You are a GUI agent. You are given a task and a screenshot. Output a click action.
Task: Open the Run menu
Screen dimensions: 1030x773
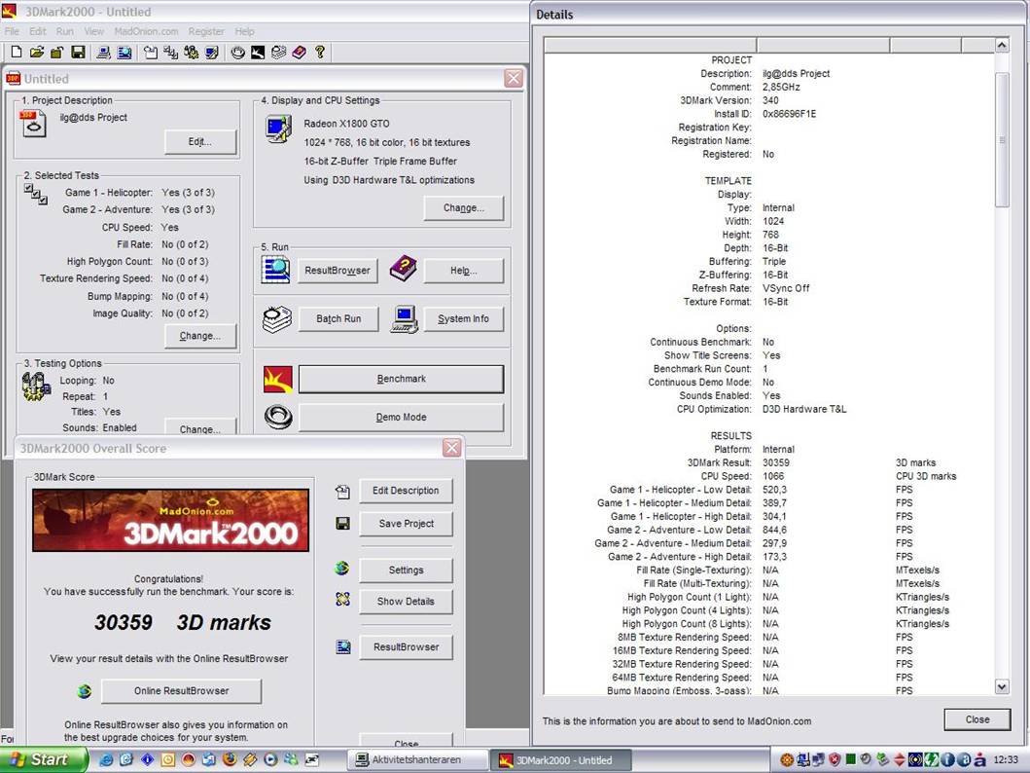tap(65, 31)
